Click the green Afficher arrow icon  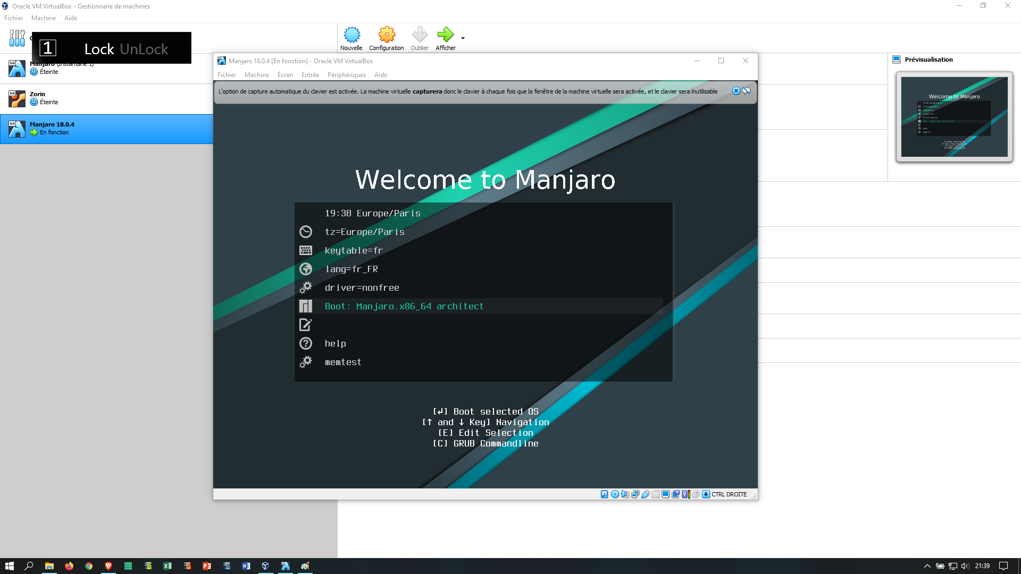tap(445, 35)
